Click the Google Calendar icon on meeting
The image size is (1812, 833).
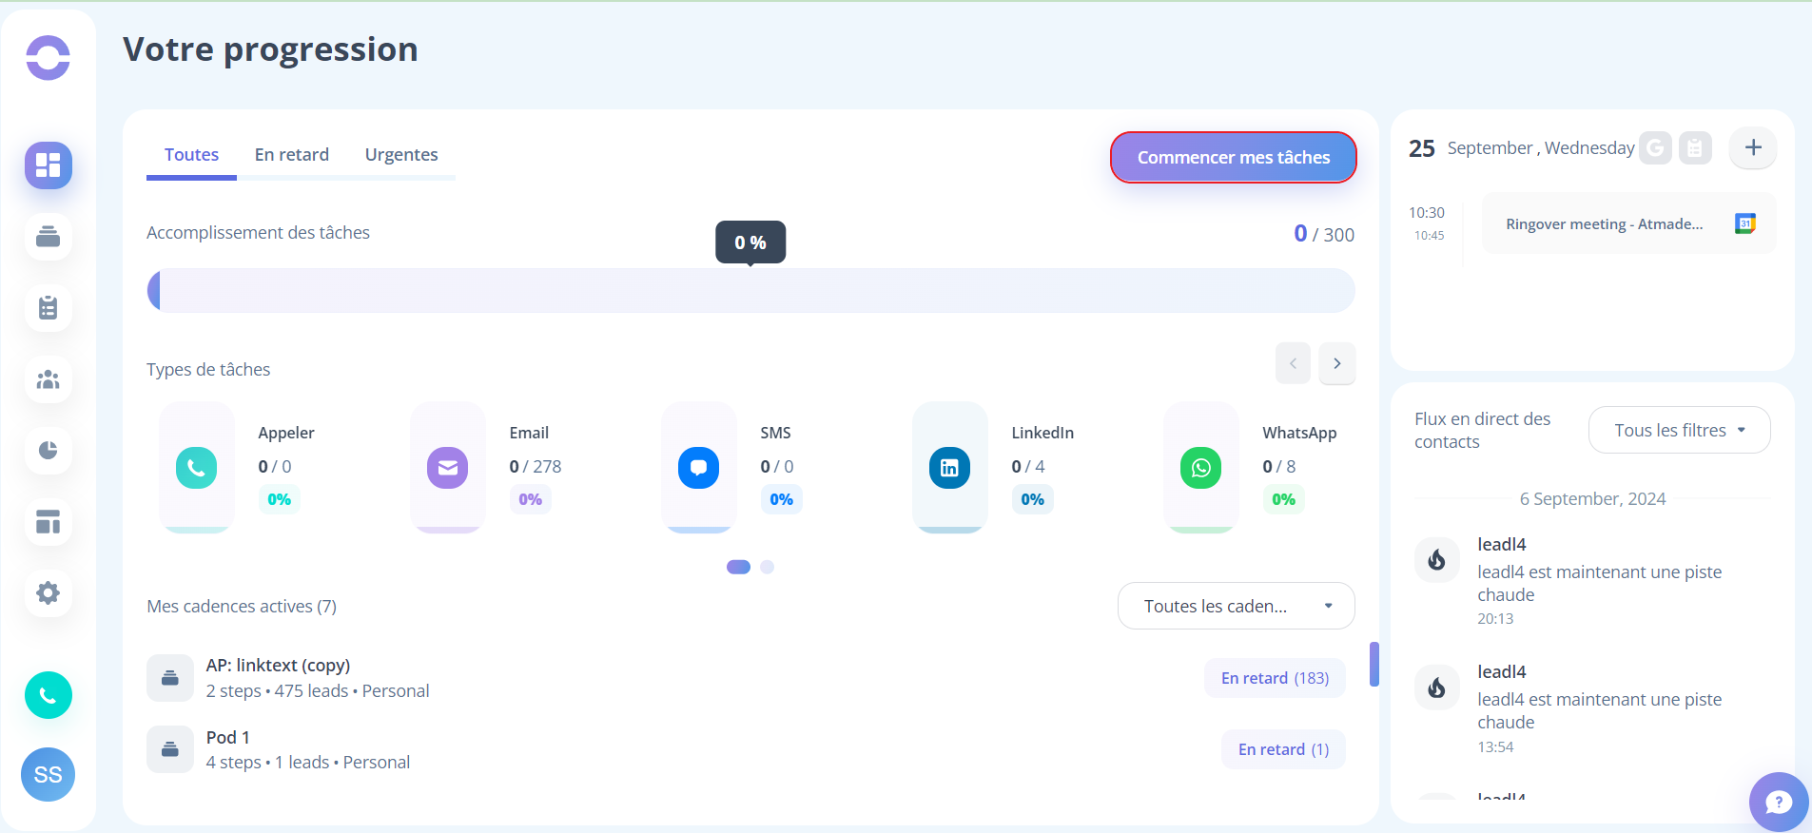(x=1745, y=223)
